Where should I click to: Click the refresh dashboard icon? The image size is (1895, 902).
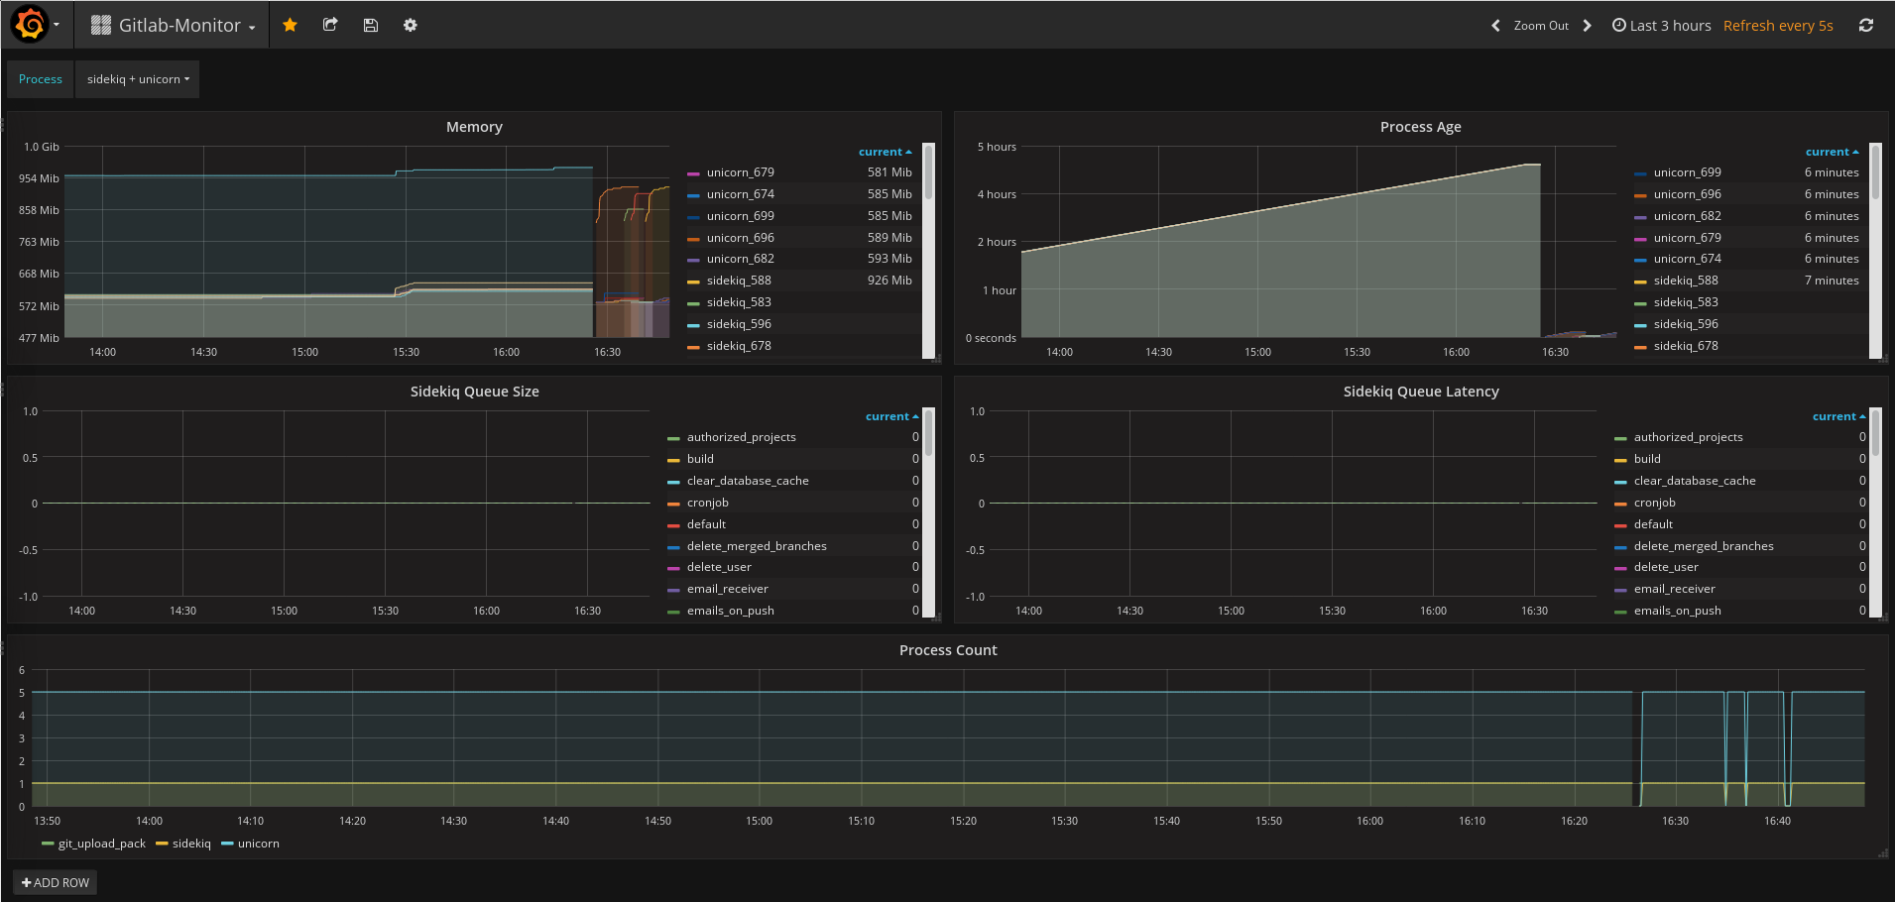(x=1866, y=26)
